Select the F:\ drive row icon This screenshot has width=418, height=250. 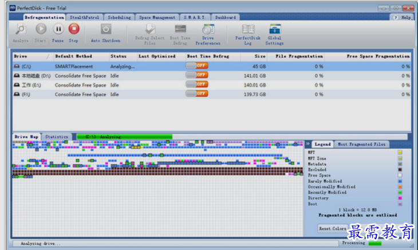pyautogui.click(x=17, y=94)
